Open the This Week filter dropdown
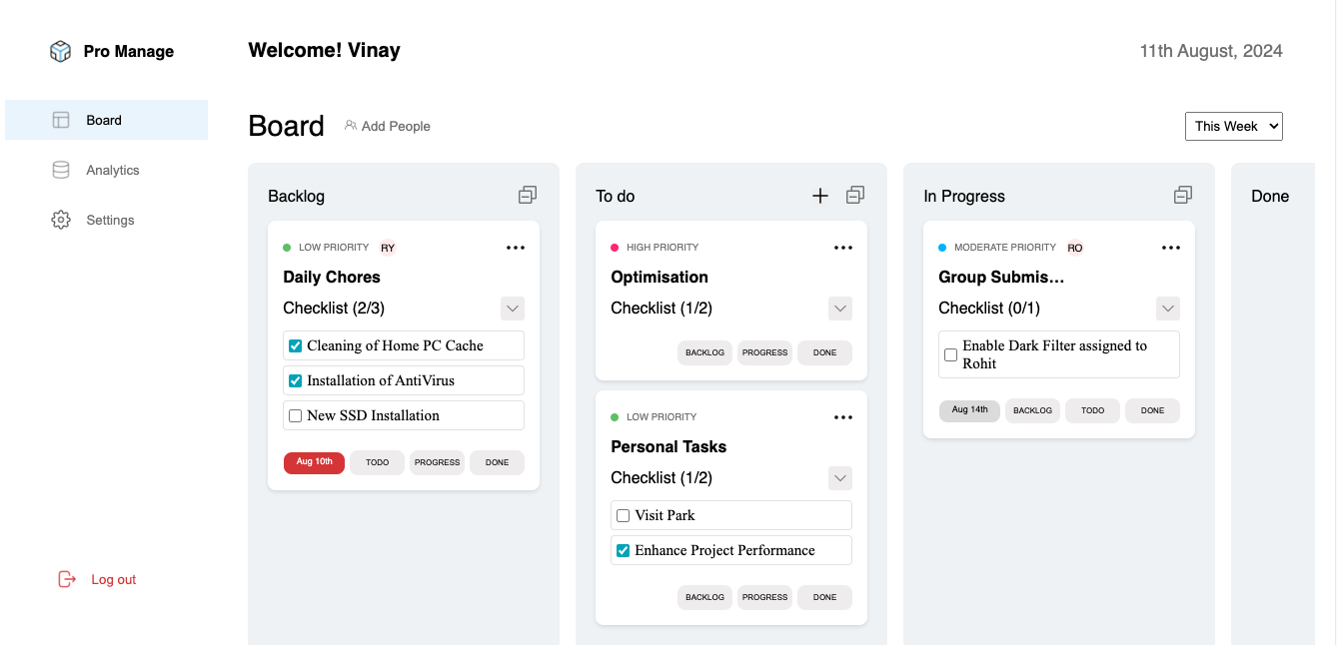 point(1233,126)
